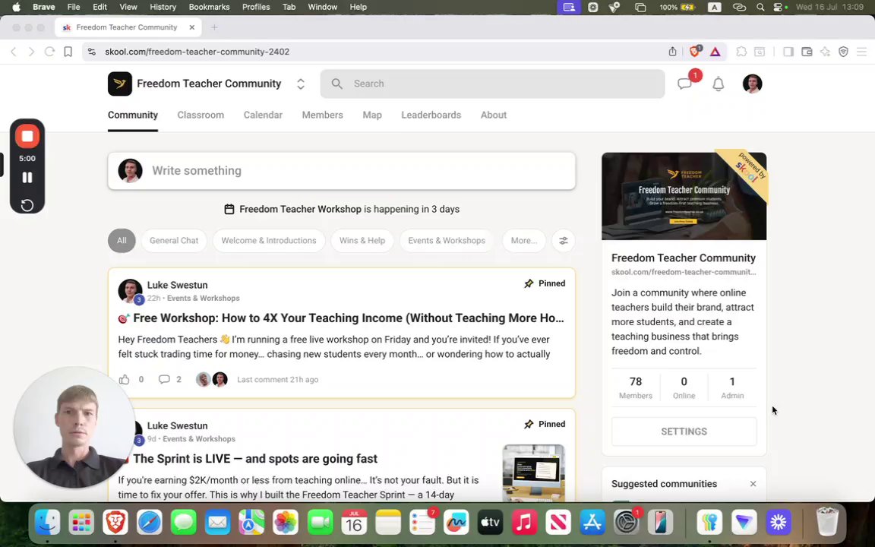Open the About tab

(x=494, y=115)
